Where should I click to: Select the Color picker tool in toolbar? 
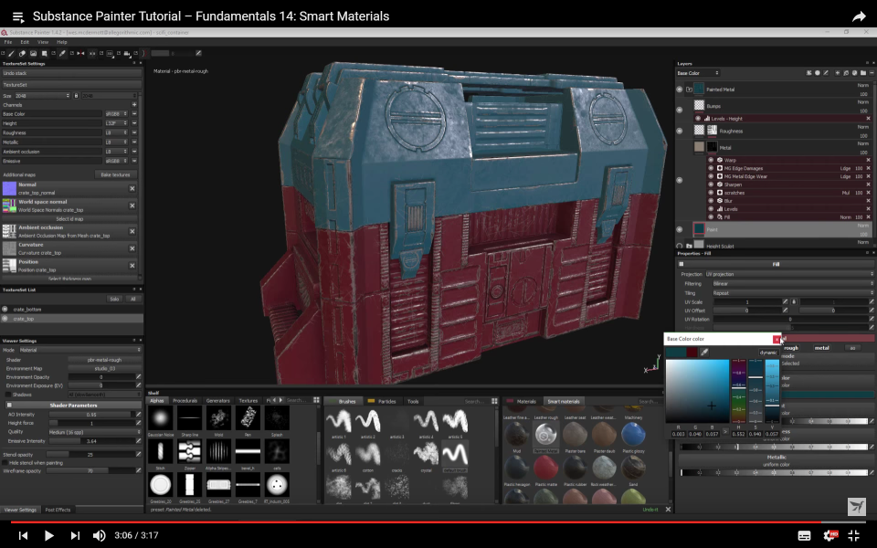click(62, 53)
